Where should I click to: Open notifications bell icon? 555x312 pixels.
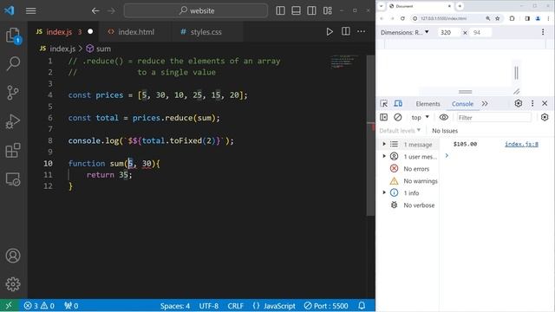(362, 306)
